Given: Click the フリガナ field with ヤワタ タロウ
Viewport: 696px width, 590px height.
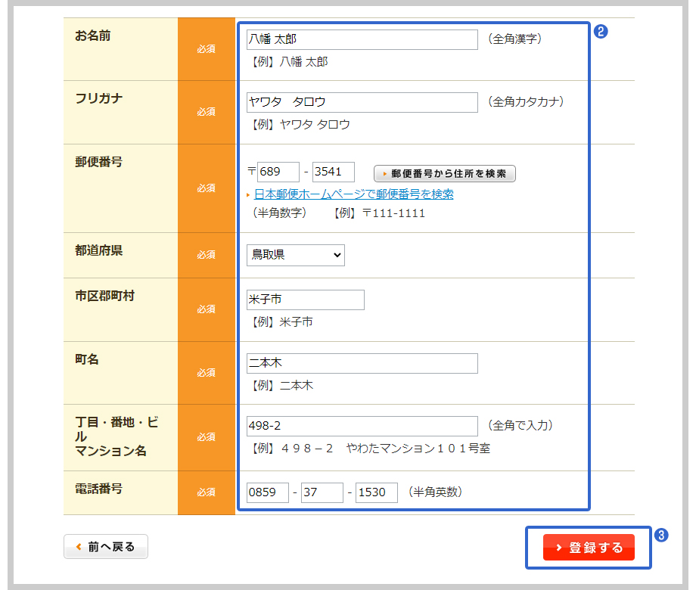Looking at the screenshot, I should tap(362, 102).
